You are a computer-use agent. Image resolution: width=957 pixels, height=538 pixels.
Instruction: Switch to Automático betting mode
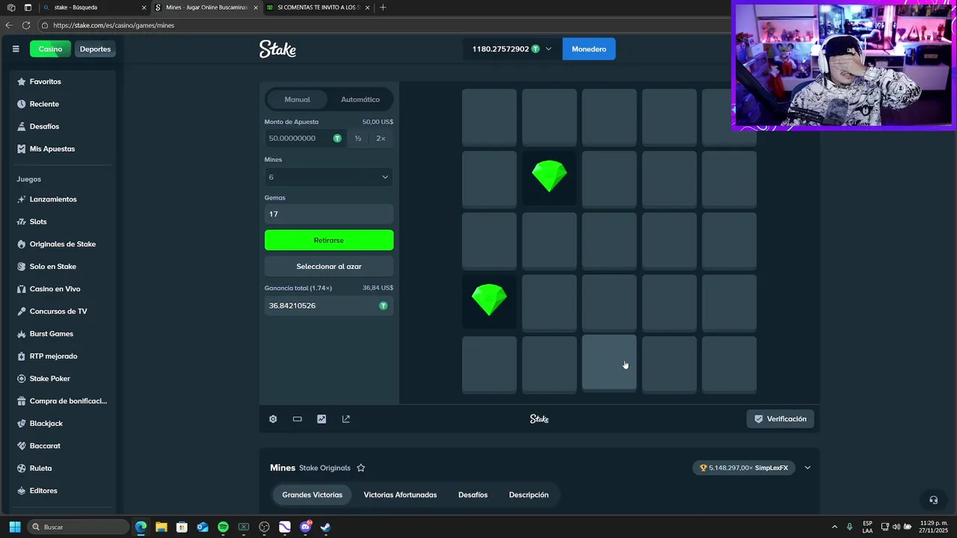click(x=360, y=99)
